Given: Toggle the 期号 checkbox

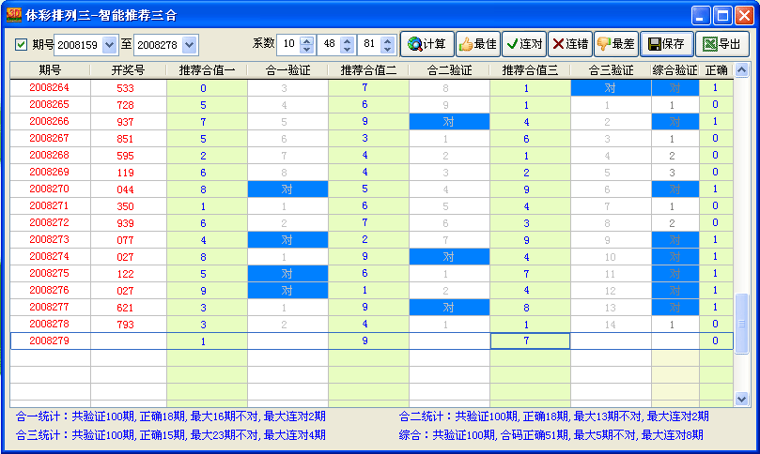Looking at the screenshot, I should [x=21, y=44].
